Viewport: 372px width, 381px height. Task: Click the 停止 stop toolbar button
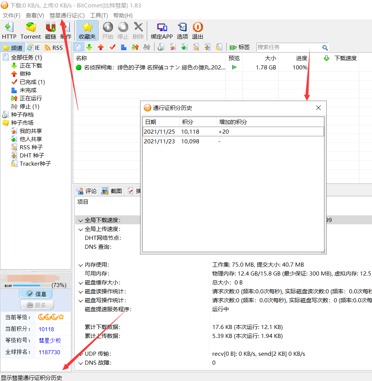[x=123, y=30]
